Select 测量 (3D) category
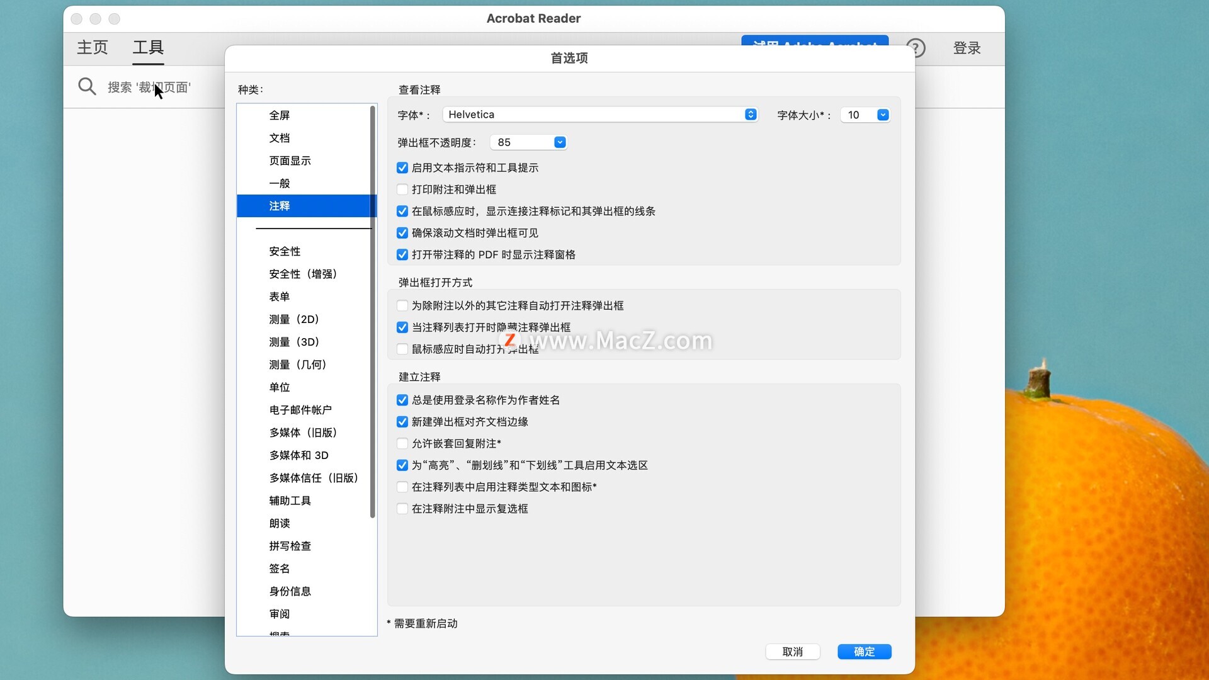Screen dimensions: 1209x680 click(x=304, y=342)
